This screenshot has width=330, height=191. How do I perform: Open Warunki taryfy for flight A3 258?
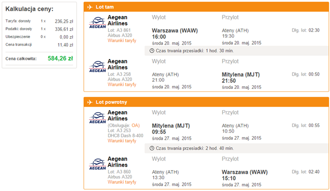(122, 84)
